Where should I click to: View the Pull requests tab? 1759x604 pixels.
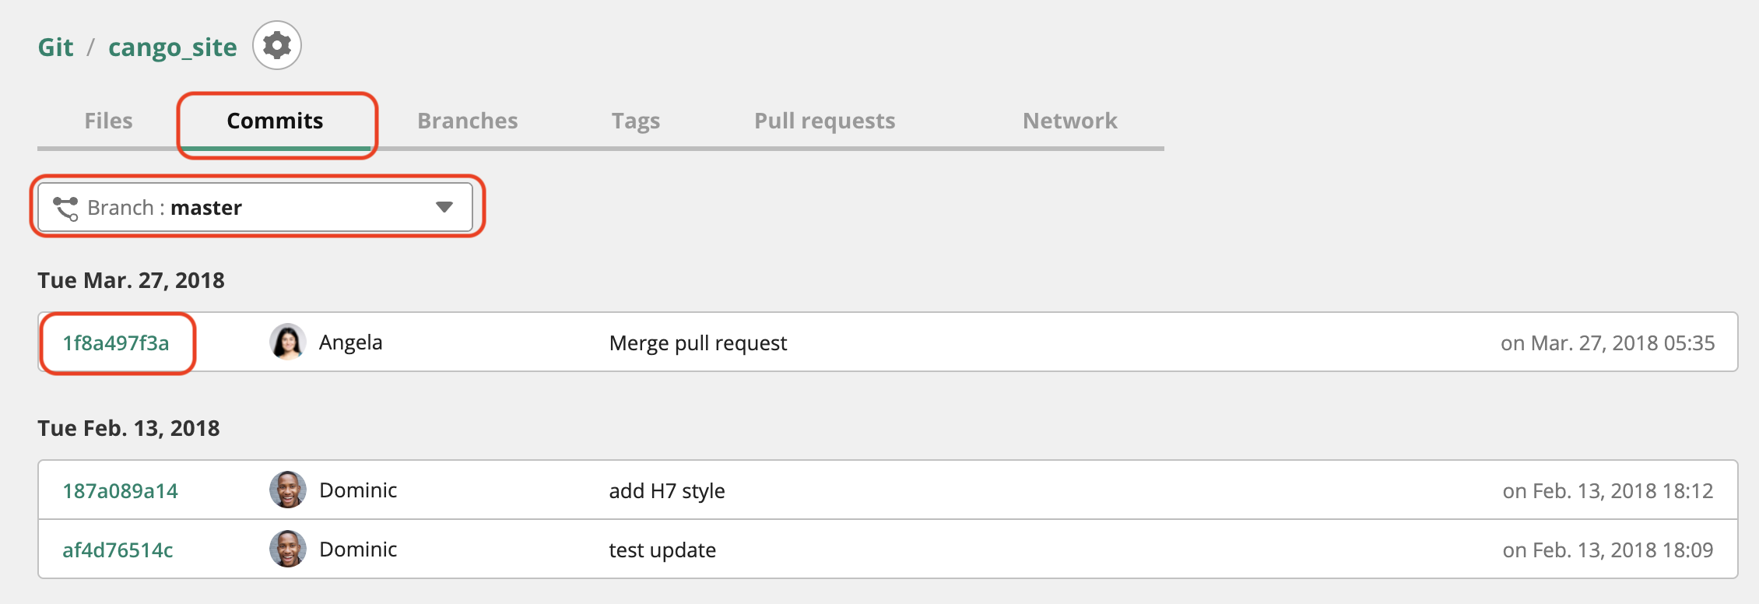click(x=825, y=121)
